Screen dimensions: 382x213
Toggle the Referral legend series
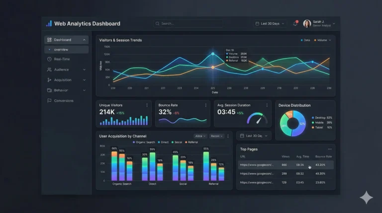coord(191,142)
